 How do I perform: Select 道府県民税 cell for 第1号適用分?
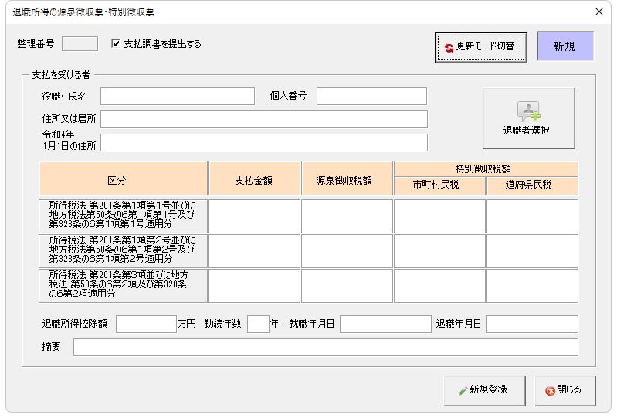532,216
